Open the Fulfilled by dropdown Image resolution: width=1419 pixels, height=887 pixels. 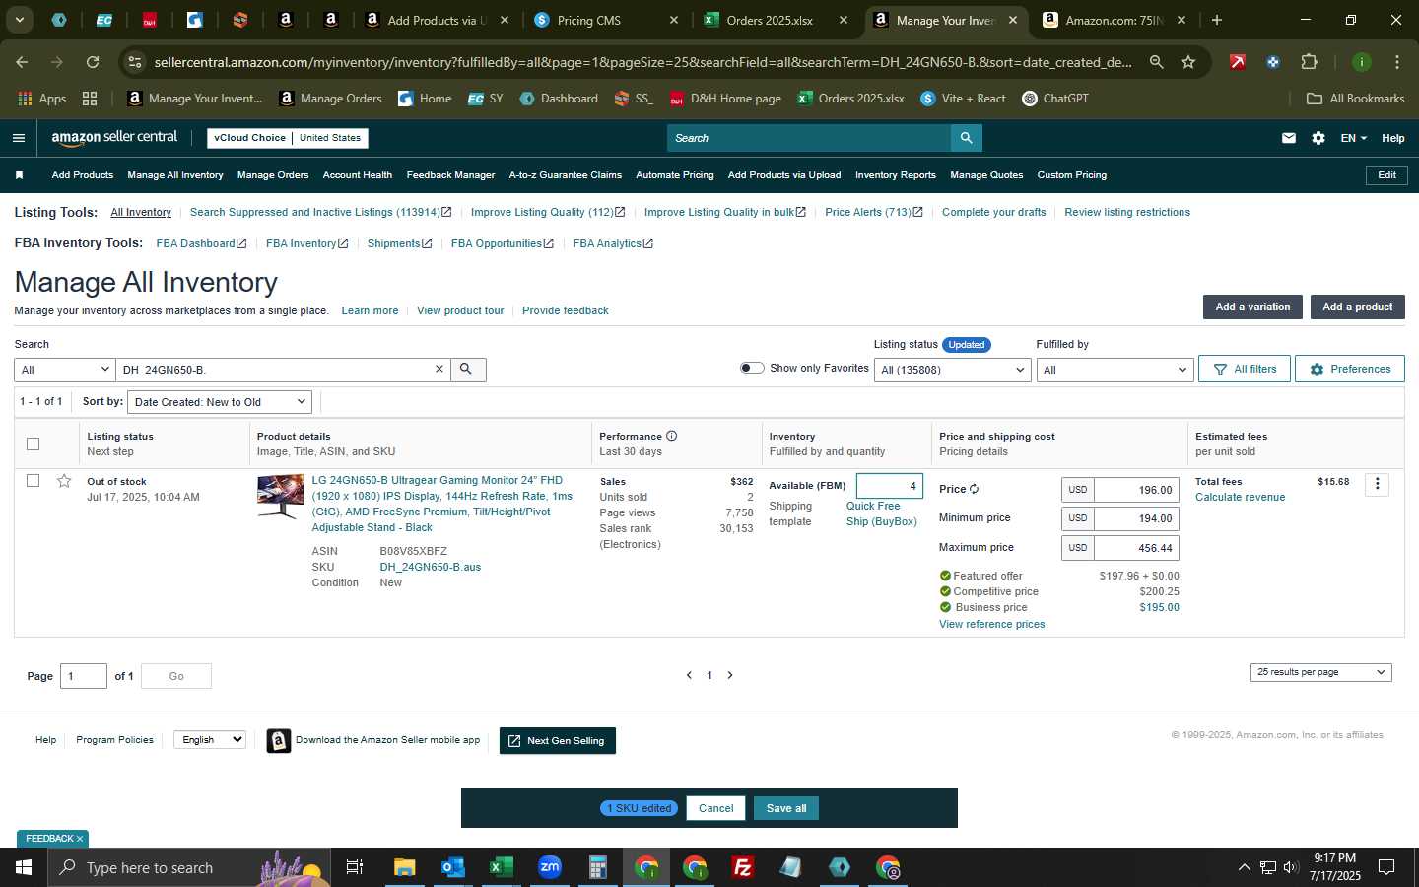[1115, 370]
